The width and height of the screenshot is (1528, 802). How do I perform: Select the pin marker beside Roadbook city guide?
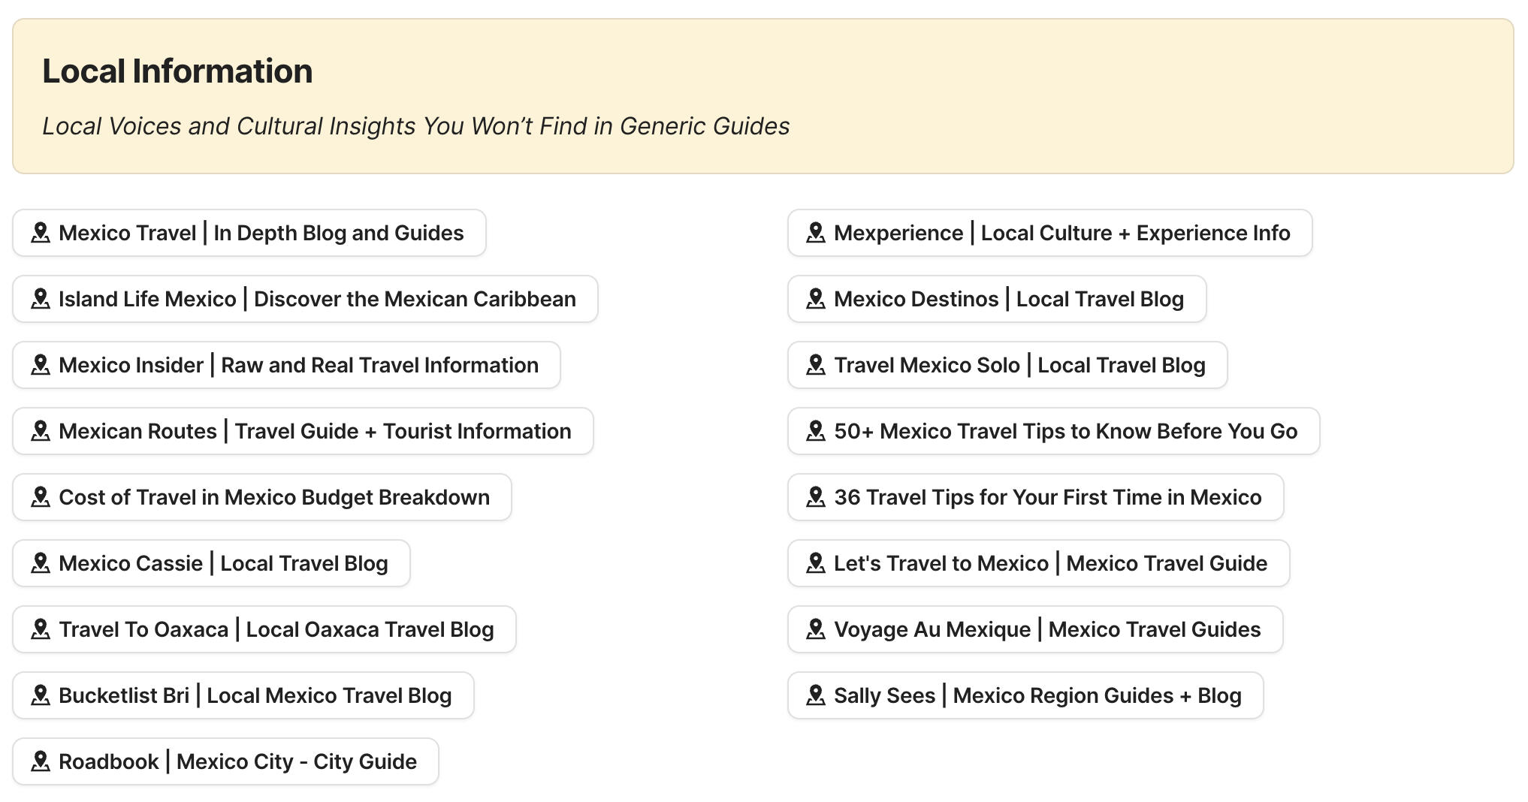pos(41,761)
